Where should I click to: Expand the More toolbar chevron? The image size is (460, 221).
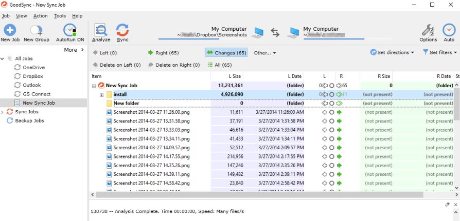(x=82, y=50)
